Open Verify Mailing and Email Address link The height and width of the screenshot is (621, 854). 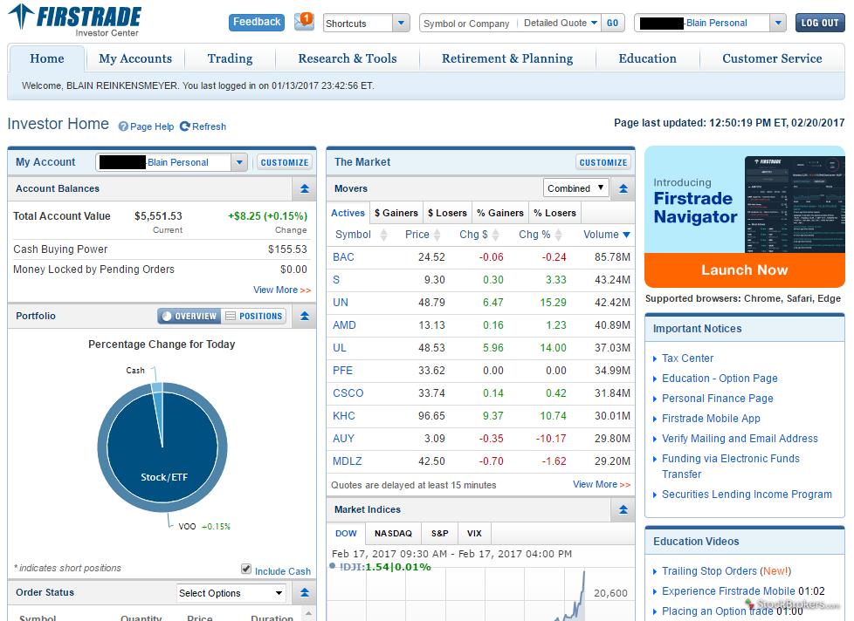coord(740,439)
